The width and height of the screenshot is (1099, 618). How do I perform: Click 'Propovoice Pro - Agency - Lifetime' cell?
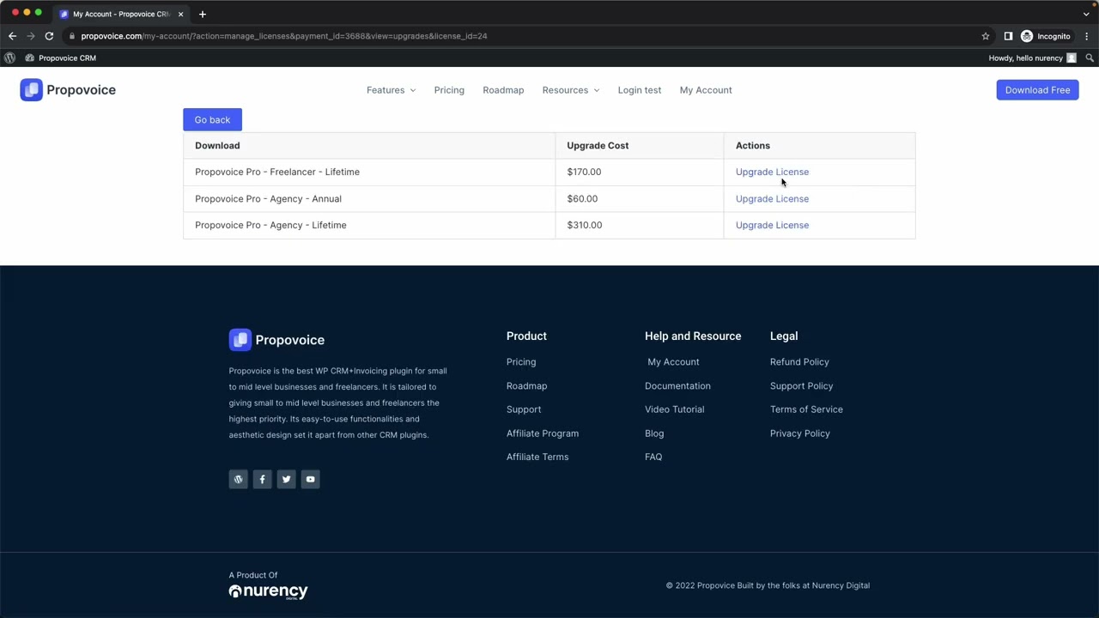pyautogui.click(x=369, y=225)
